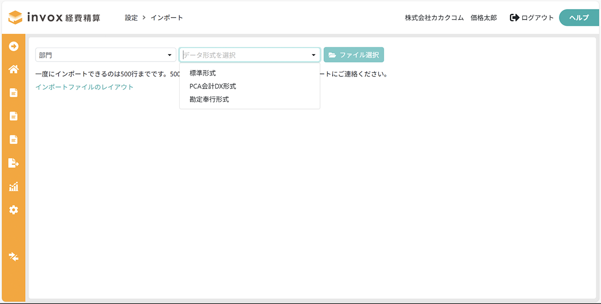The height and width of the screenshot is (304, 601).
Task: Choose PCA会計DX形式 from the format list
Action: click(212, 86)
